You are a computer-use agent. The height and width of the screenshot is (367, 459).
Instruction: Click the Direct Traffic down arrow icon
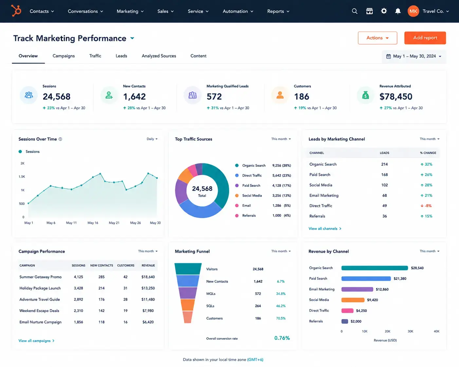422,206
